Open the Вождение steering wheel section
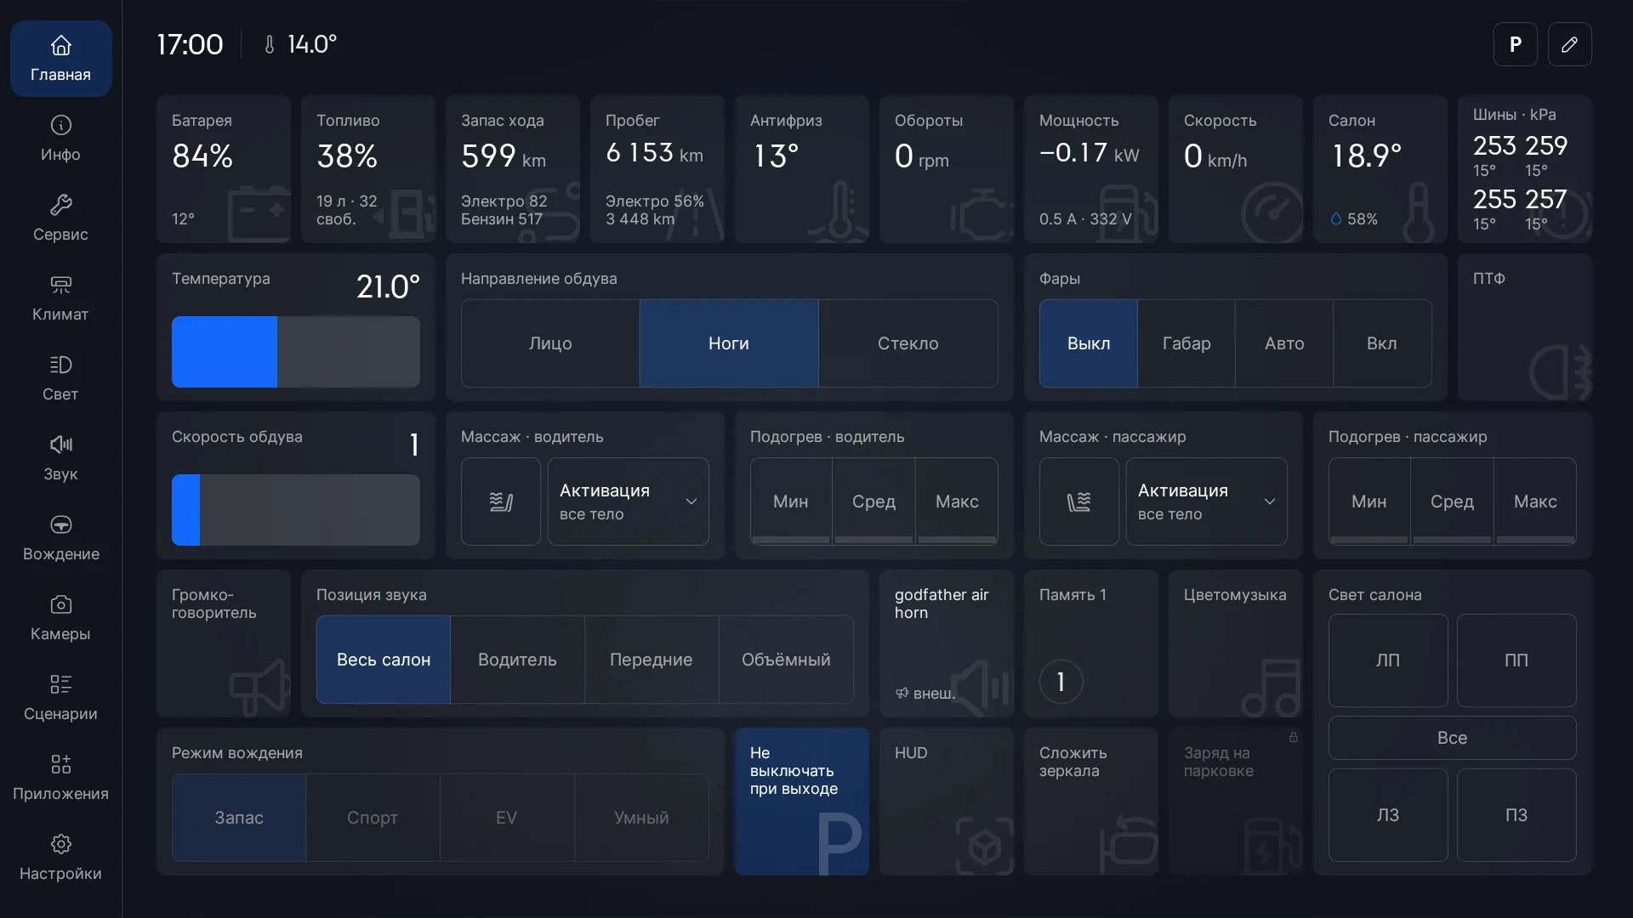The width and height of the screenshot is (1633, 918). coord(60,538)
